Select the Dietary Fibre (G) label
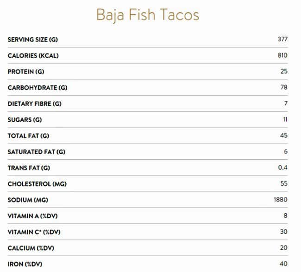Screen dimensions: 301x272 pos(34,104)
